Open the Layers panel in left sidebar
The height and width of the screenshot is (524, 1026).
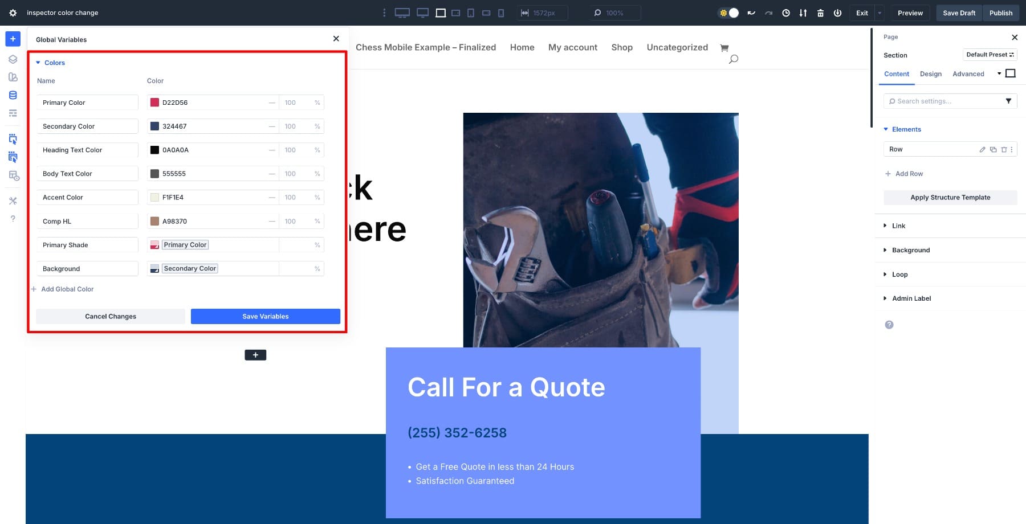(13, 59)
